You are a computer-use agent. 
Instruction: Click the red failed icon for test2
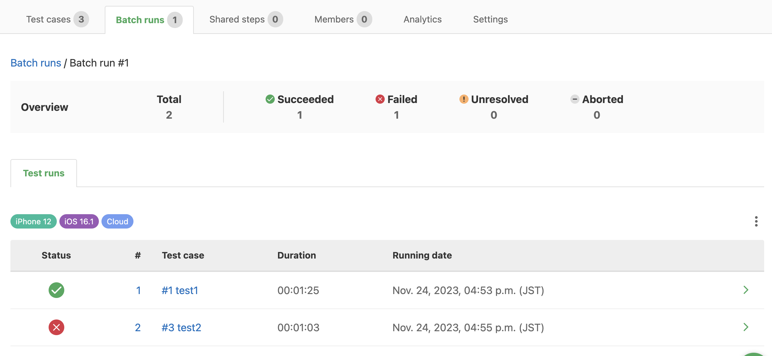tap(56, 327)
